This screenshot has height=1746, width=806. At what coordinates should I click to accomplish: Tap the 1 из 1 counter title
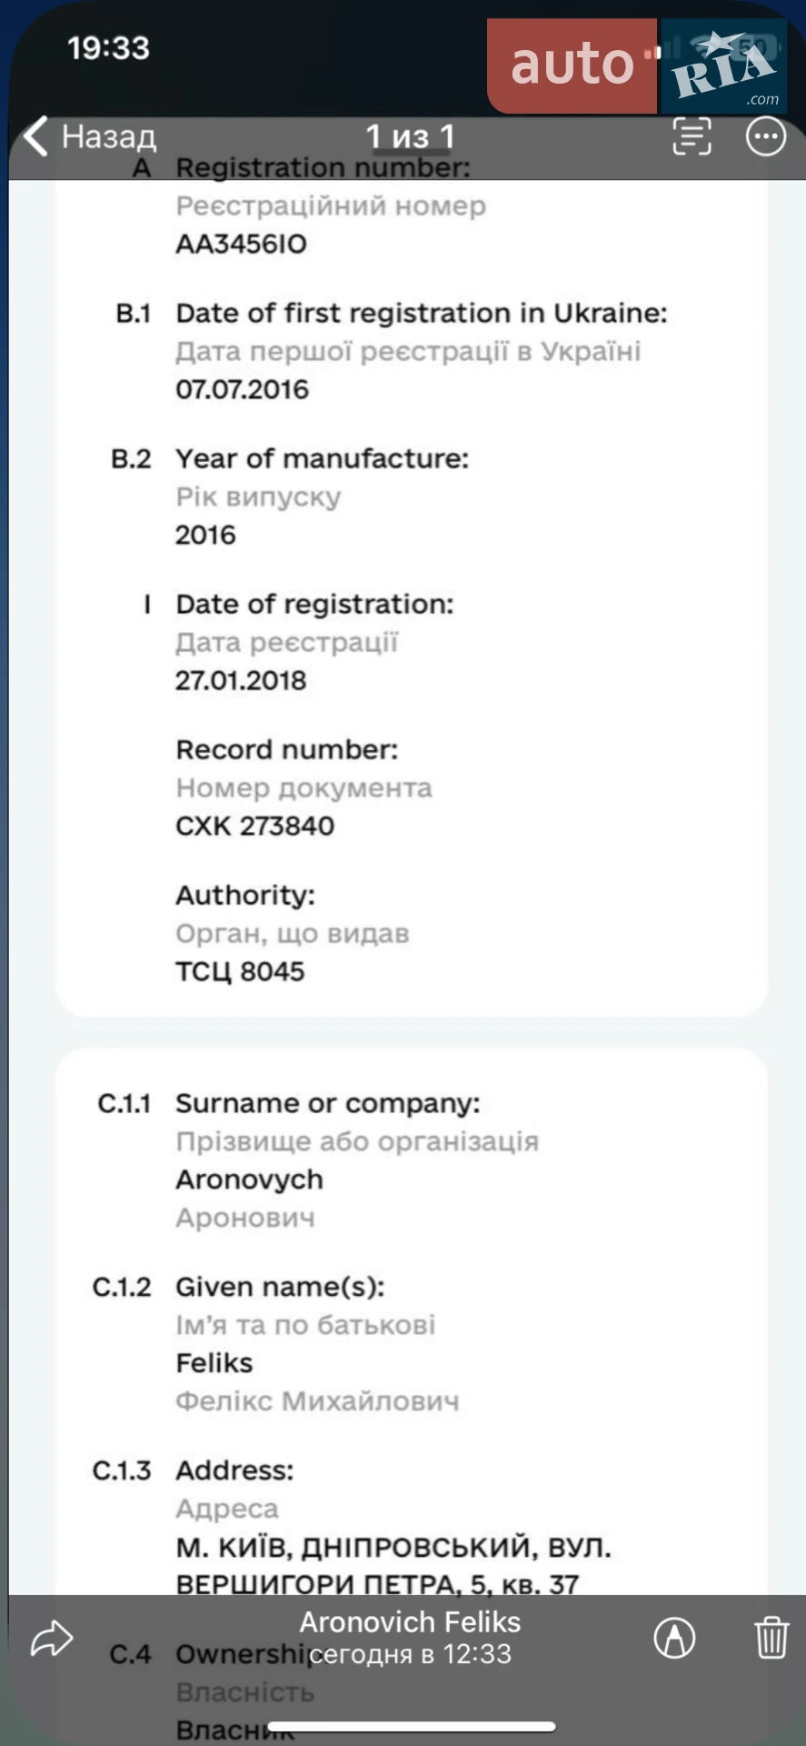pos(410,136)
